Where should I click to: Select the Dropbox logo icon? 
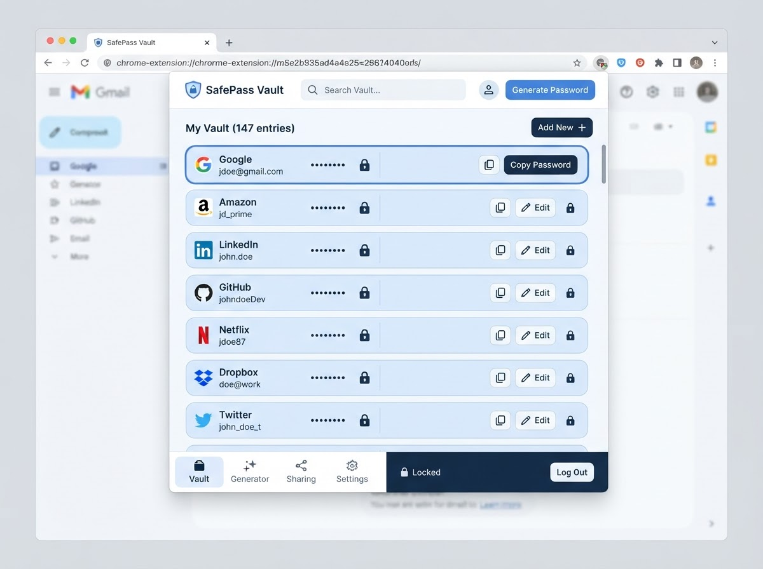coord(203,378)
